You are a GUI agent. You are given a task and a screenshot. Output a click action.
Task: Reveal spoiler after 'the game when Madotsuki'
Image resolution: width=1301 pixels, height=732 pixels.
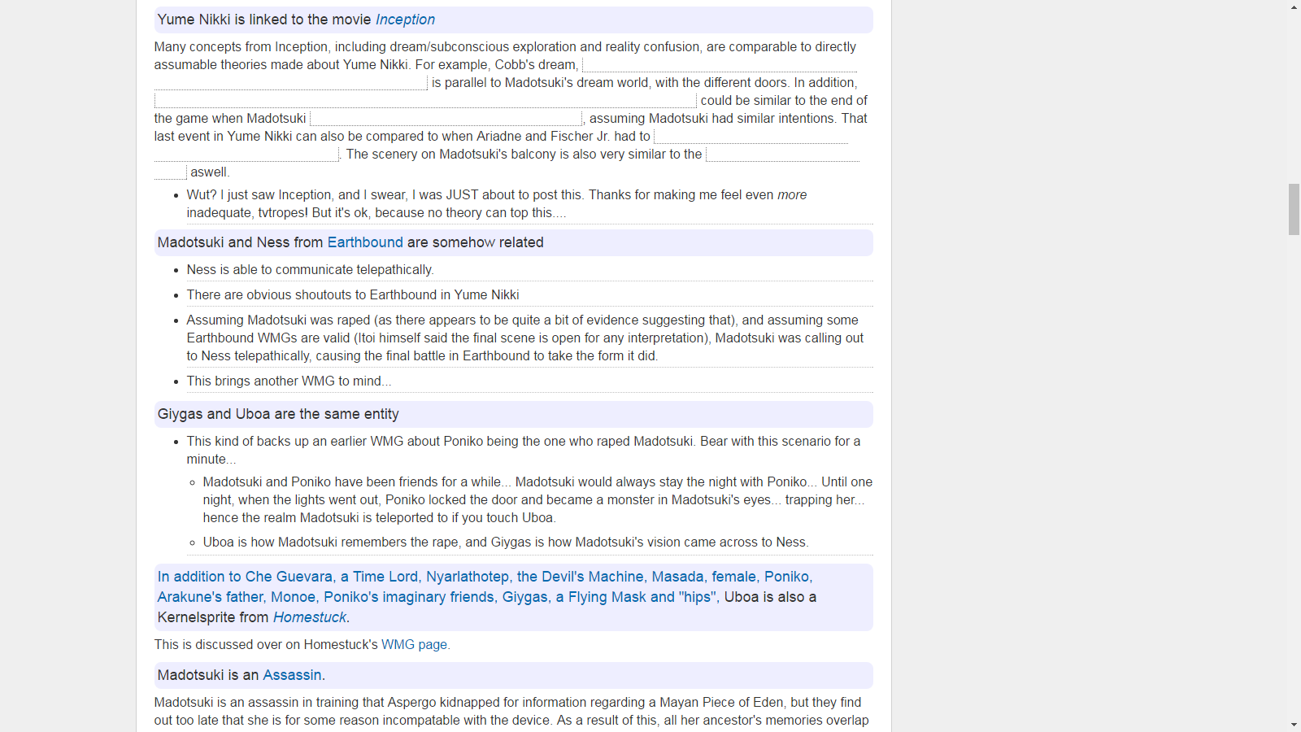pyautogui.click(x=446, y=119)
